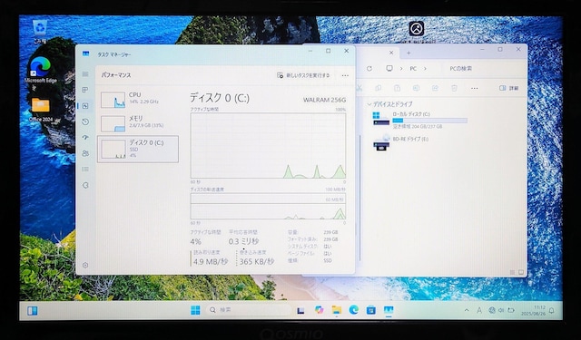Open Task Manager hamburger navigation menu

click(85, 74)
